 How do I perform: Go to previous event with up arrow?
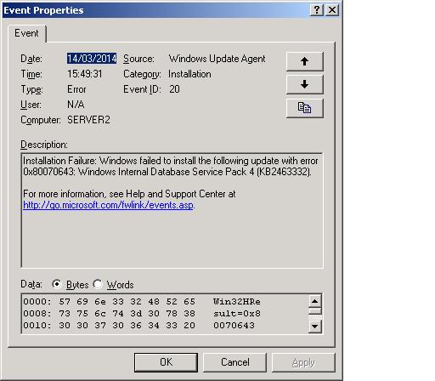point(304,61)
